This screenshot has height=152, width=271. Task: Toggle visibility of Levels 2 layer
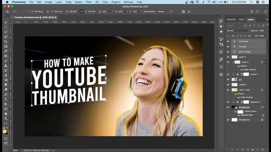click(228, 84)
